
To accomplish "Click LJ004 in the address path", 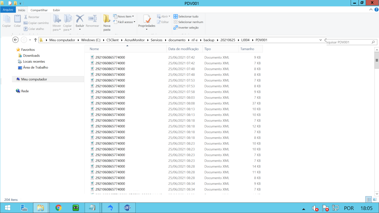I will click(245, 40).
